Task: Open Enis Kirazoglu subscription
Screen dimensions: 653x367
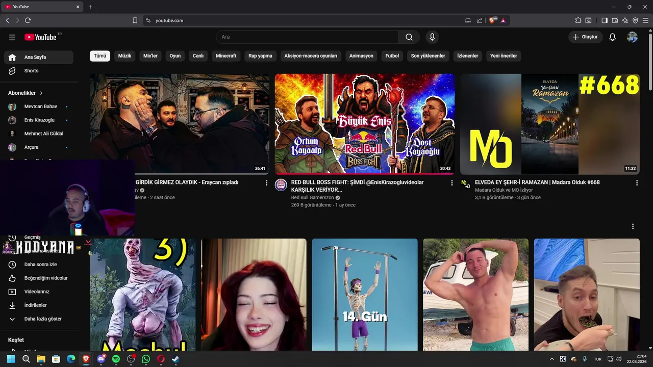Action: click(39, 120)
